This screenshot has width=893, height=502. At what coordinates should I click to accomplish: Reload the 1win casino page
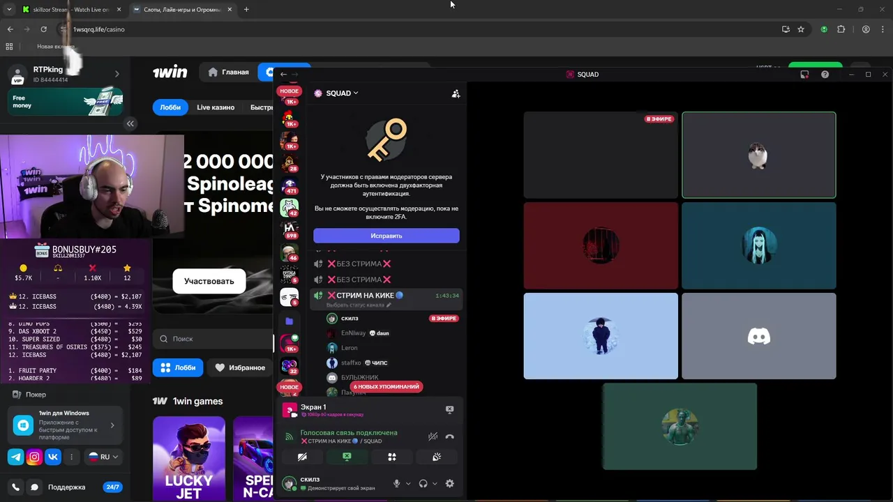[x=43, y=29]
